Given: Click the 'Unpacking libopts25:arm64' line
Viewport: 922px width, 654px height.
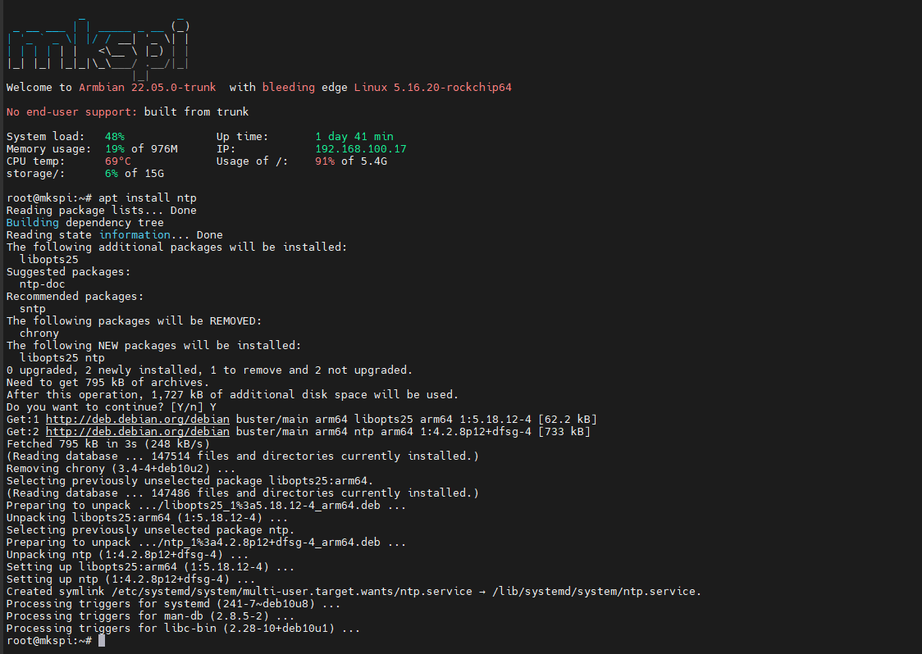Looking at the screenshot, I should pyautogui.click(x=147, y=518).
